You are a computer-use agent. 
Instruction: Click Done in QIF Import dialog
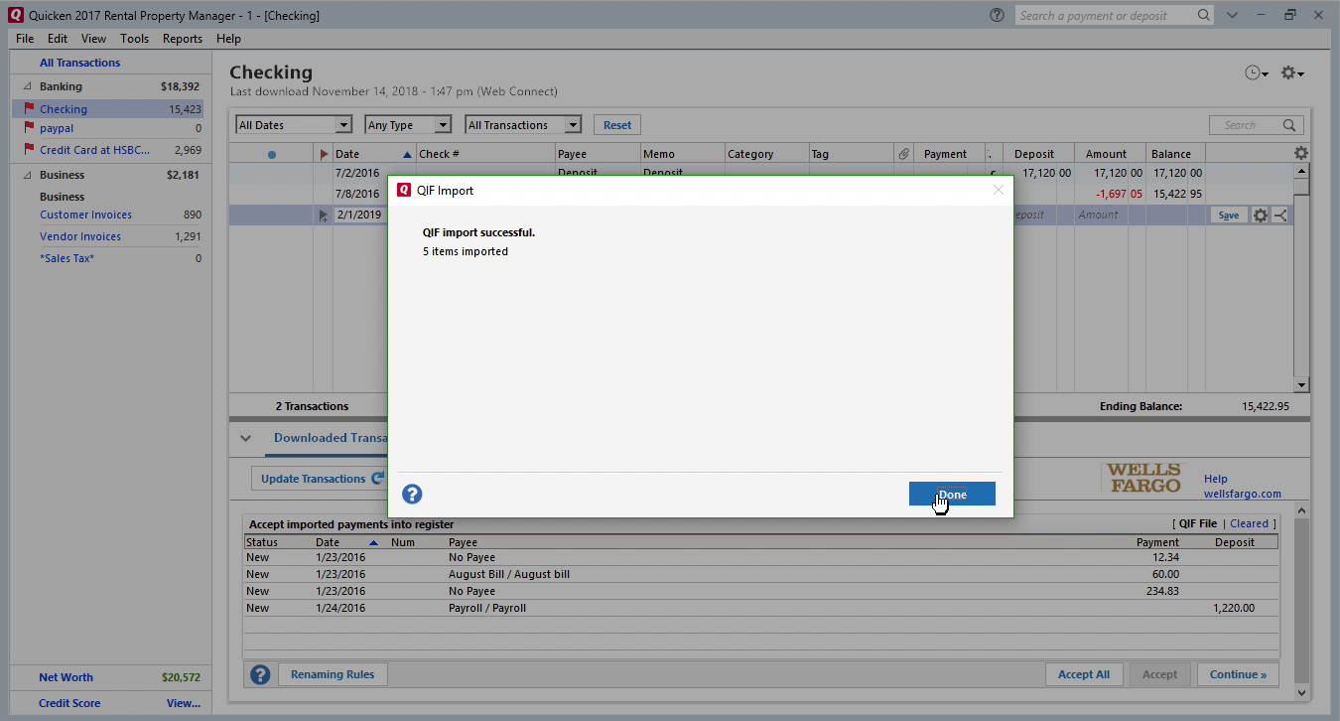point(952,494)
